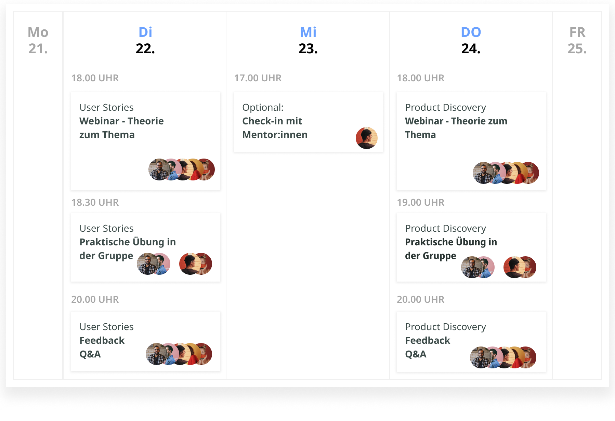The image size is (615, 421).
Task: Click second avatar pair on Tuesday's Praktische Übung
Action: coord(196,264)
